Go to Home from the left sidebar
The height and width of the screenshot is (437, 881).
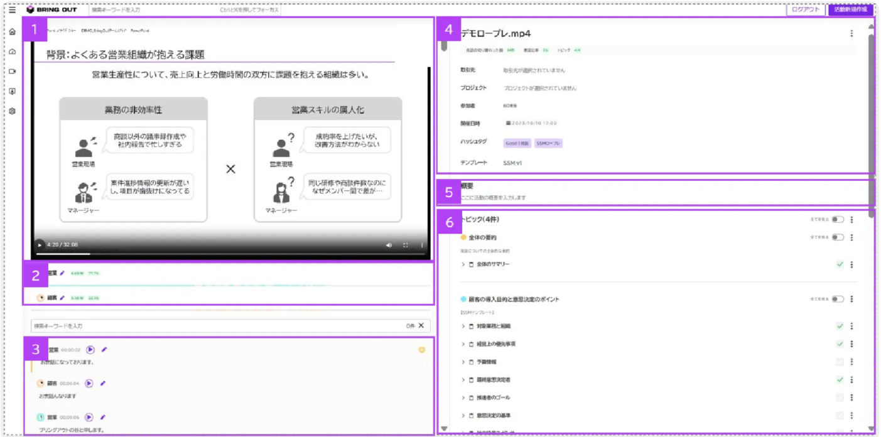tap(13, 32)
